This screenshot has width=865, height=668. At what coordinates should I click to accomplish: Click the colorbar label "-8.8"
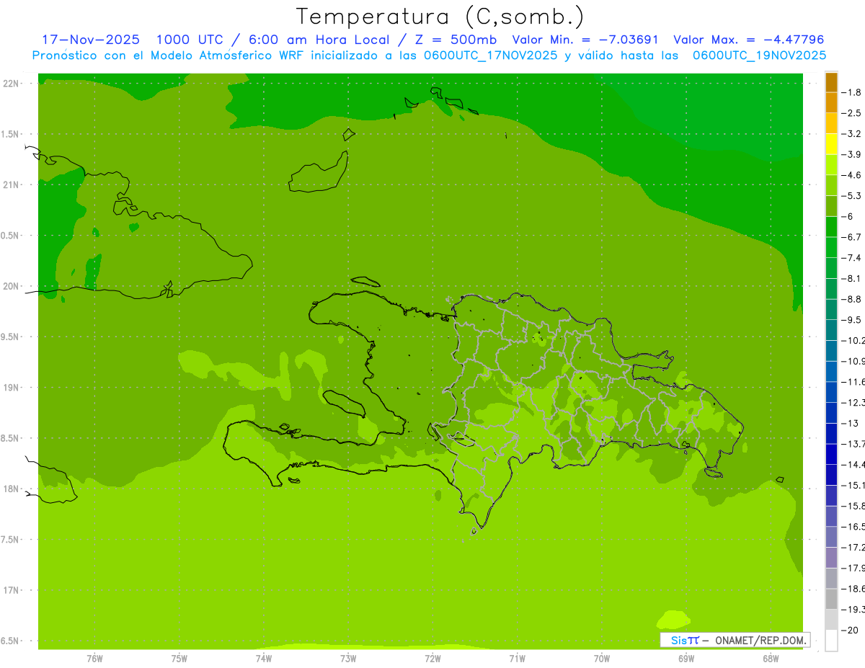coord(853,299)
